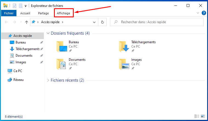Click the Fichiers récents (2) header
Viewport: 208px width, 121px height.
click(67, 80)
